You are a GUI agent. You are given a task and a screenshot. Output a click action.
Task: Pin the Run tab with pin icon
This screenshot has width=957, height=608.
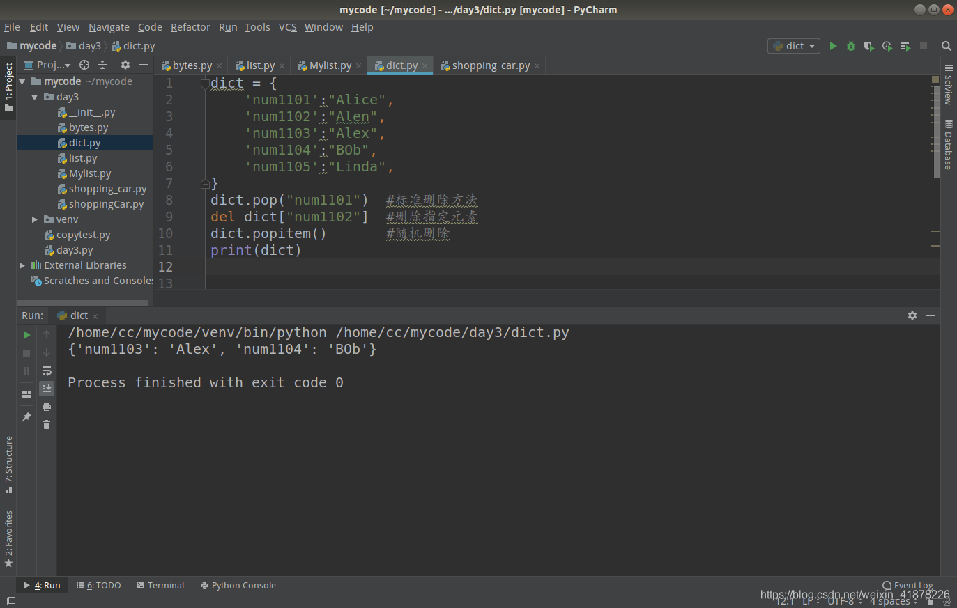[x=26, y=417]
